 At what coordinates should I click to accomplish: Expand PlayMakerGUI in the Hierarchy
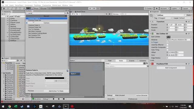coord(8,32)
